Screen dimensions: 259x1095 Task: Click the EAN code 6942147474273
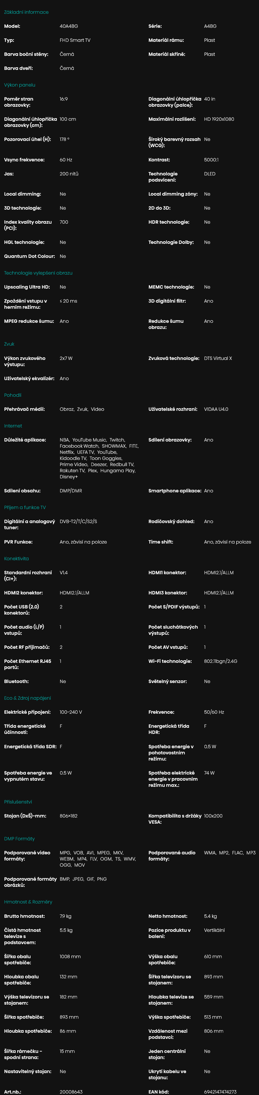[220, 1091]
